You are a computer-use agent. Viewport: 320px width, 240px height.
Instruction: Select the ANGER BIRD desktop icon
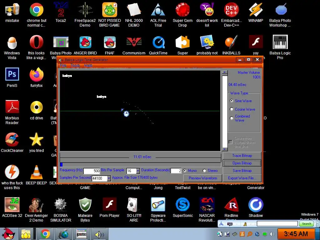85,45
